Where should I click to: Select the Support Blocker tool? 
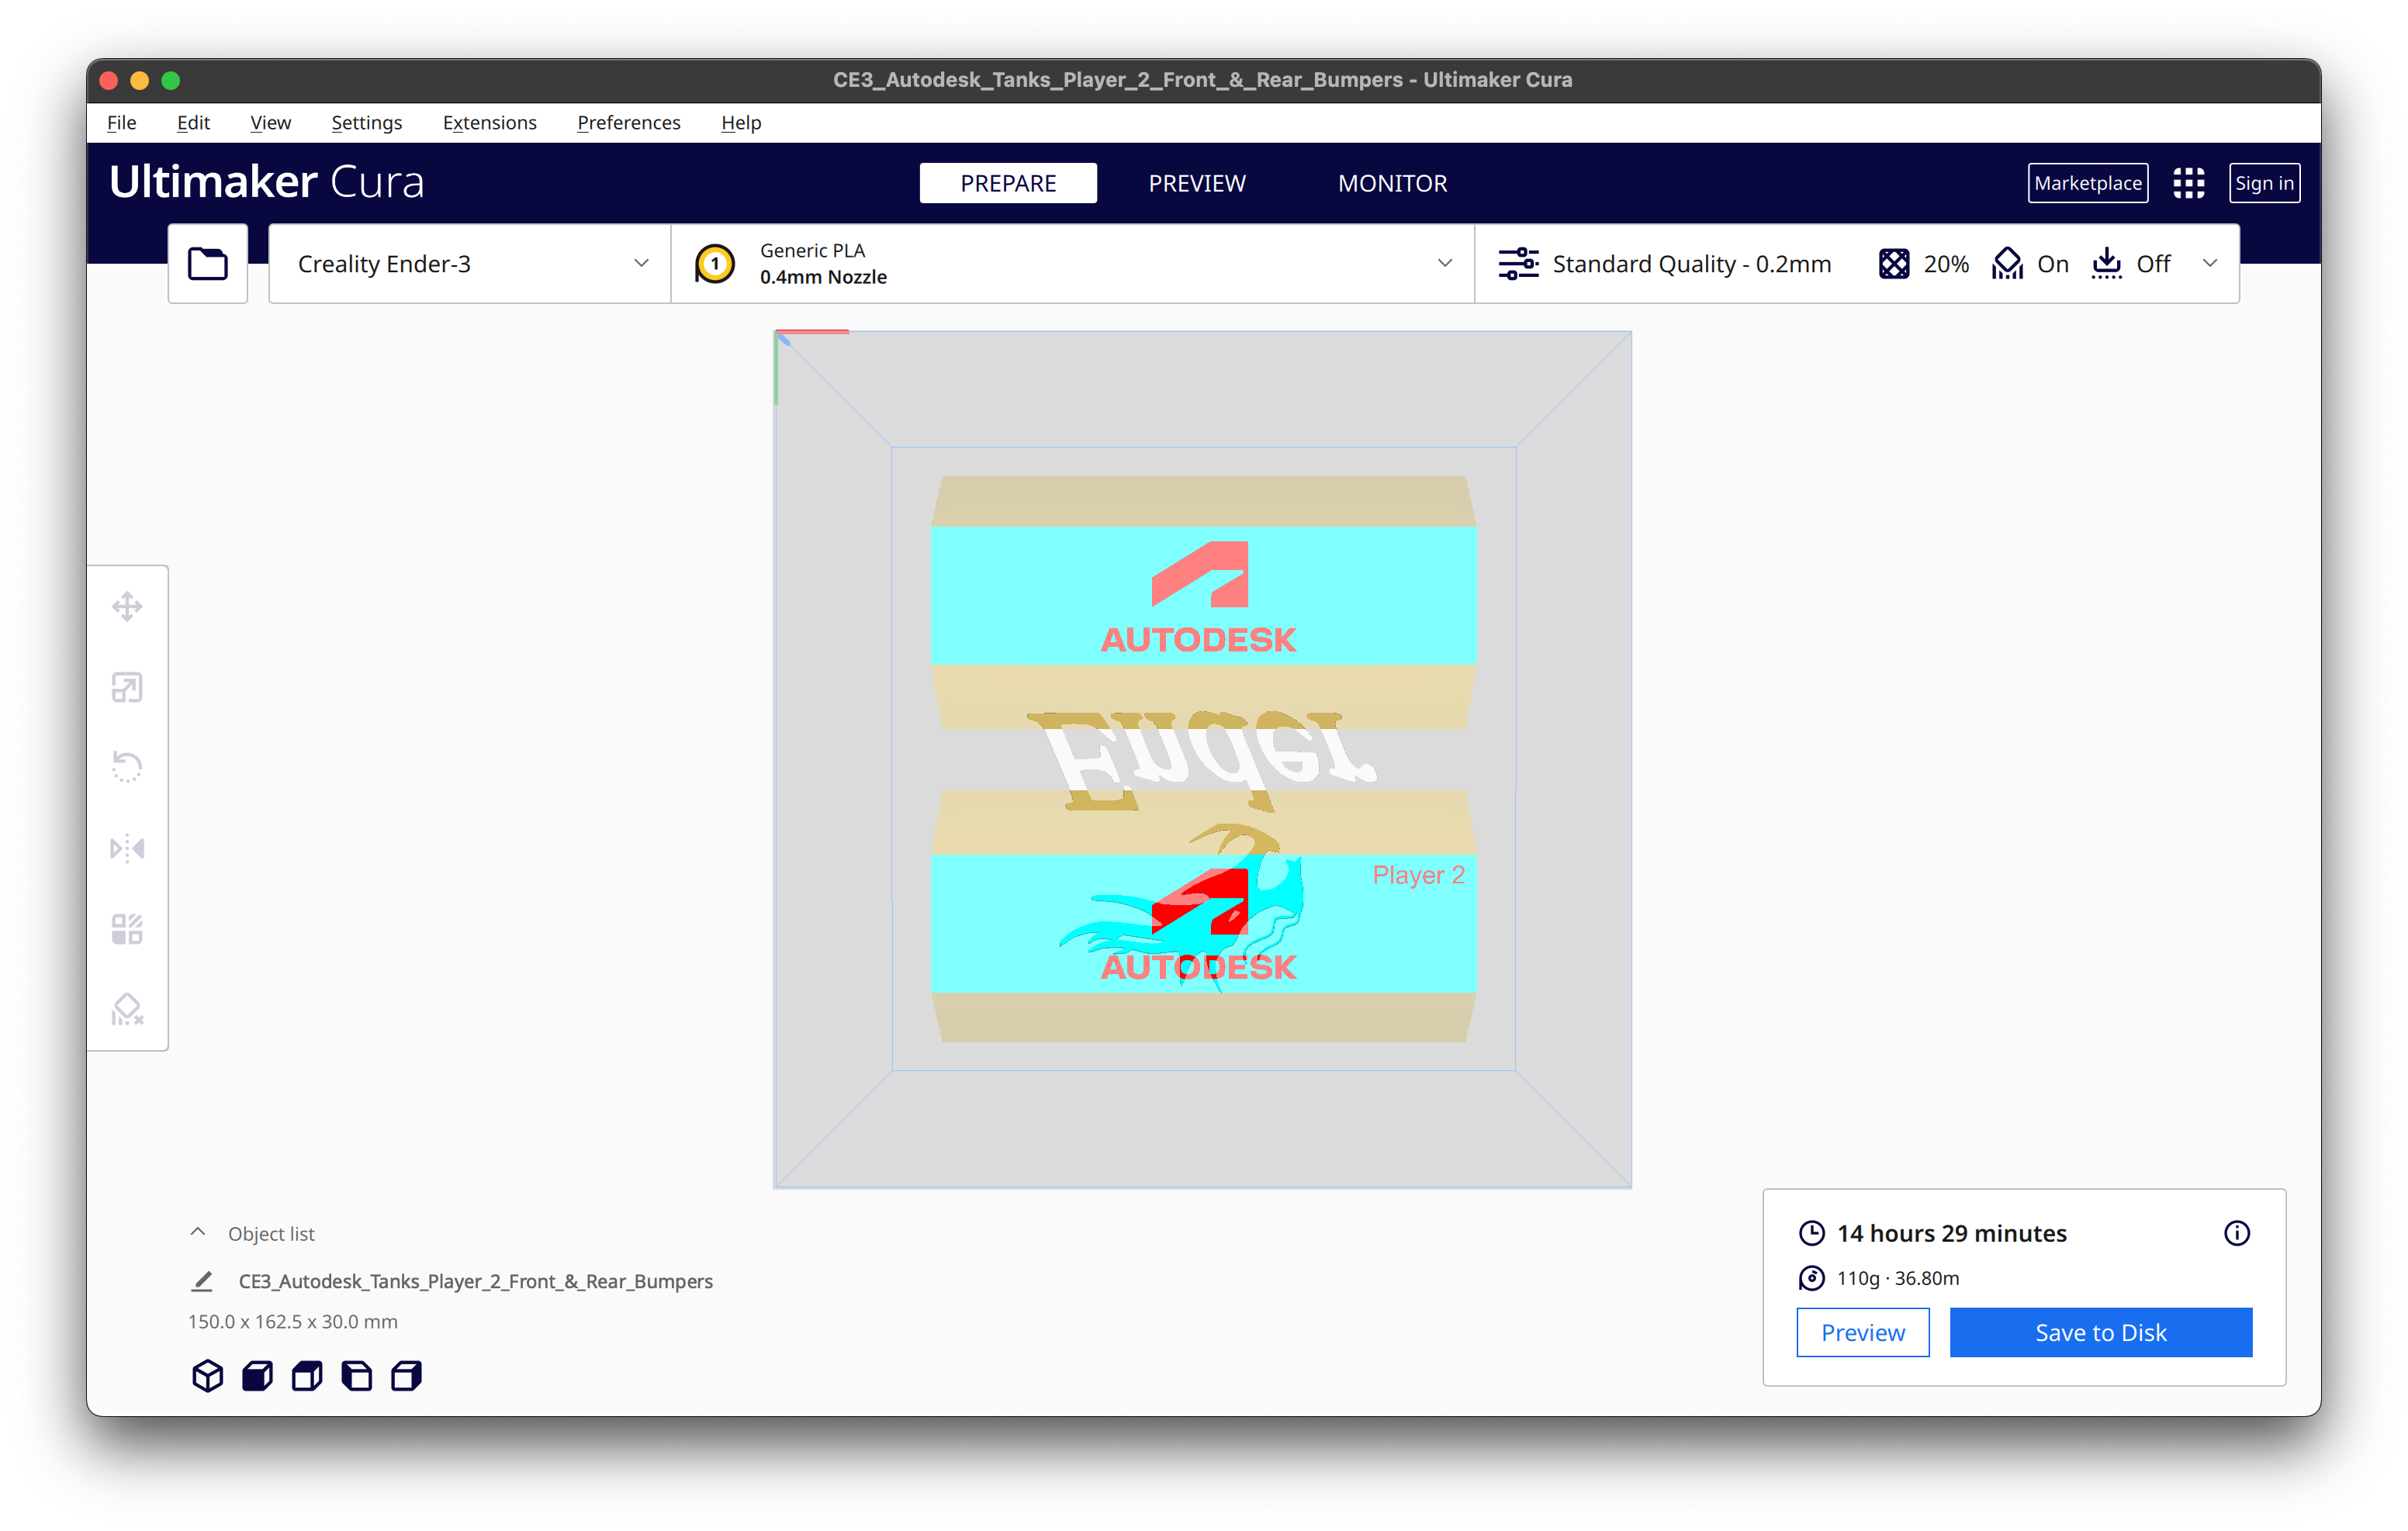[127, 1009]
